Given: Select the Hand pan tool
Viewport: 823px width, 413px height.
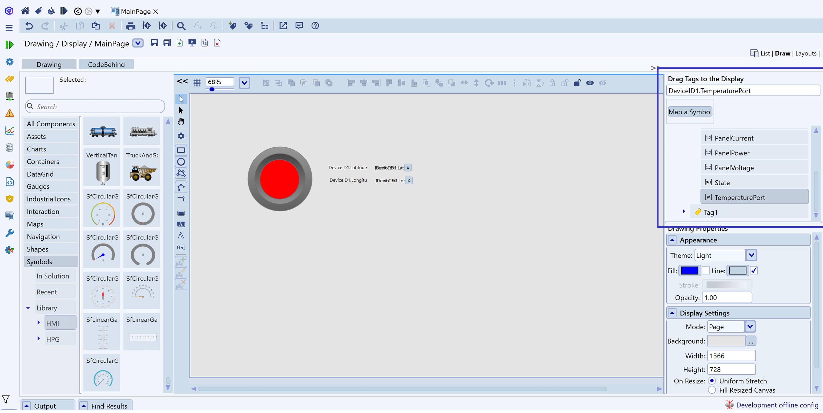Looking at the screenshot, I should tap(181, 122).
